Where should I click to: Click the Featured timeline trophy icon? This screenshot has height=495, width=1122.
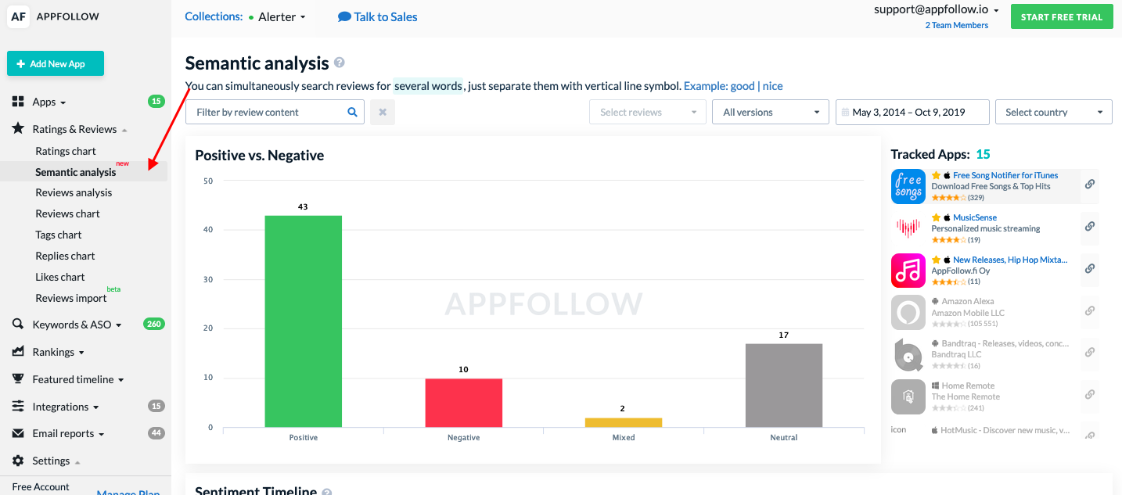[17, 378]
